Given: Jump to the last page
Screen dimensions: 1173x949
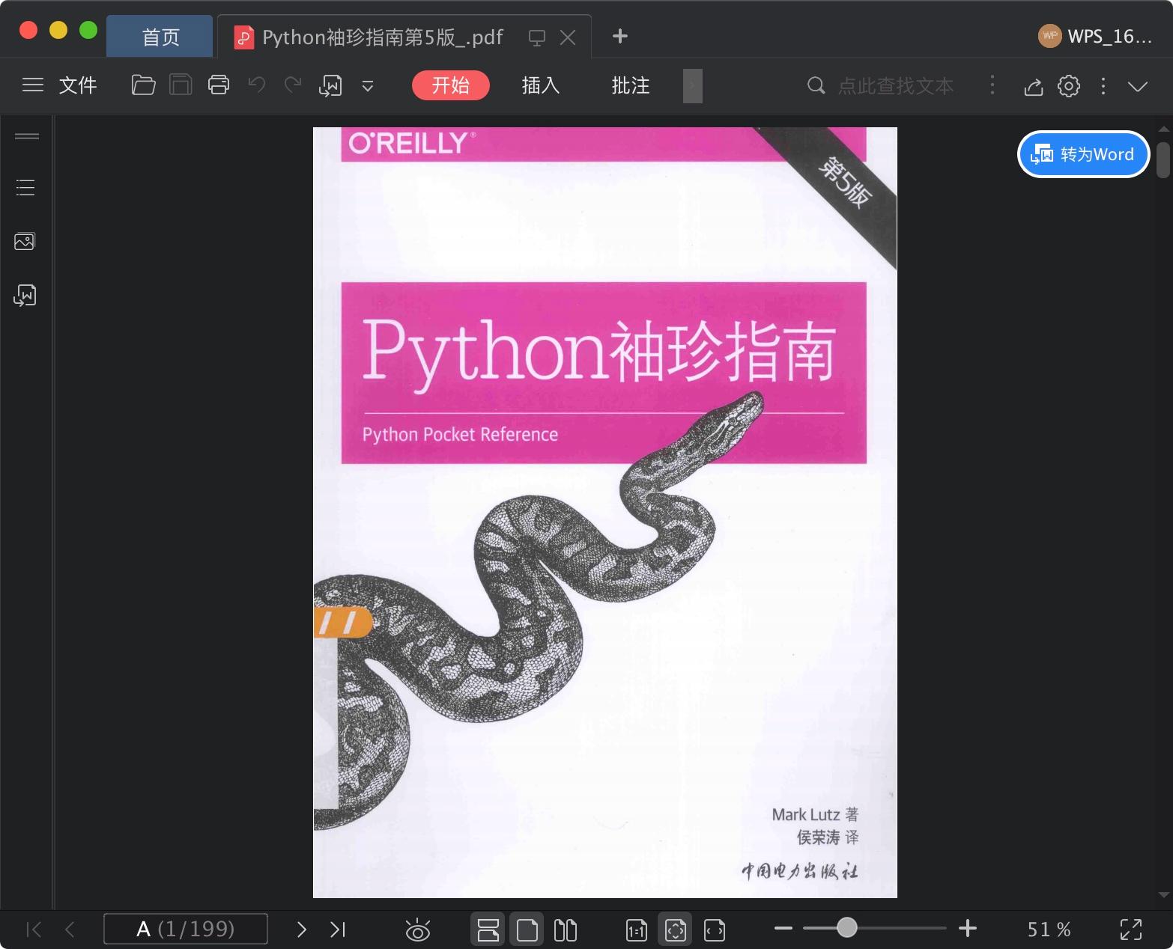Looking at the screenshot, I should [338, 930].
